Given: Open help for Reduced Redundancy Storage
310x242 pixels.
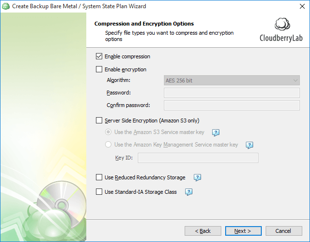Looking at the screenshot, I should click(197, 177).
